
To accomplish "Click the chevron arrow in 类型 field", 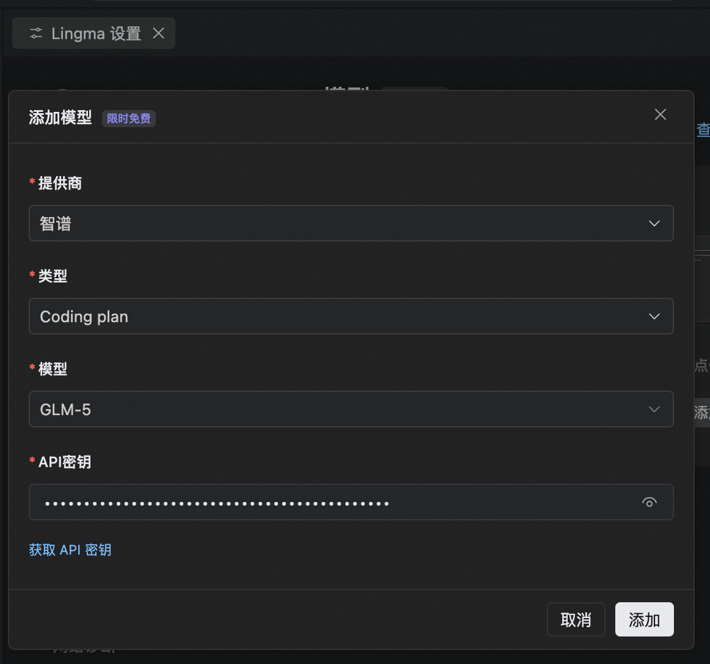I will click(654, 316).
